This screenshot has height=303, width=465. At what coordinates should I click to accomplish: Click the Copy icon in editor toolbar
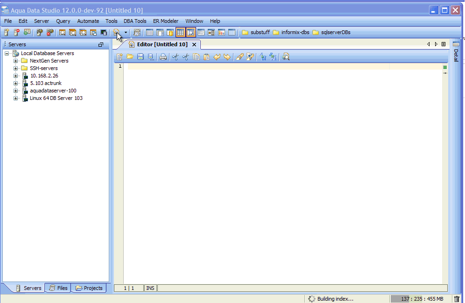pos(196,56)
